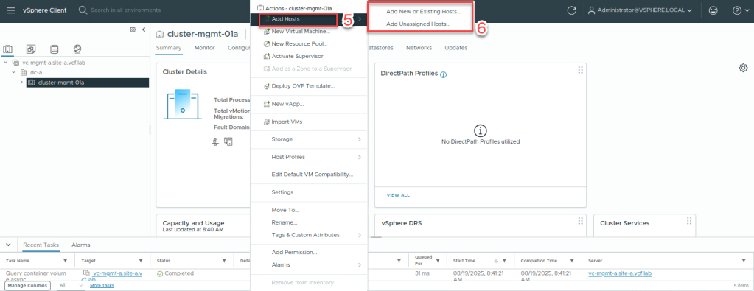
Task: Click the Search in all environments field
Action: pos(125,10)
